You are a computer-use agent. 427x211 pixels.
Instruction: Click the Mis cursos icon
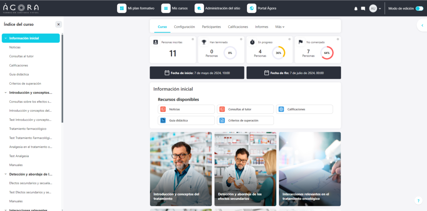[166, 8]
